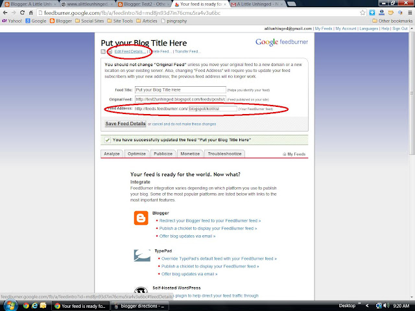This screenshot has width=415, height=311.
Task: Launch Chrome from taskbar quick launch
Action: point(26,306)
